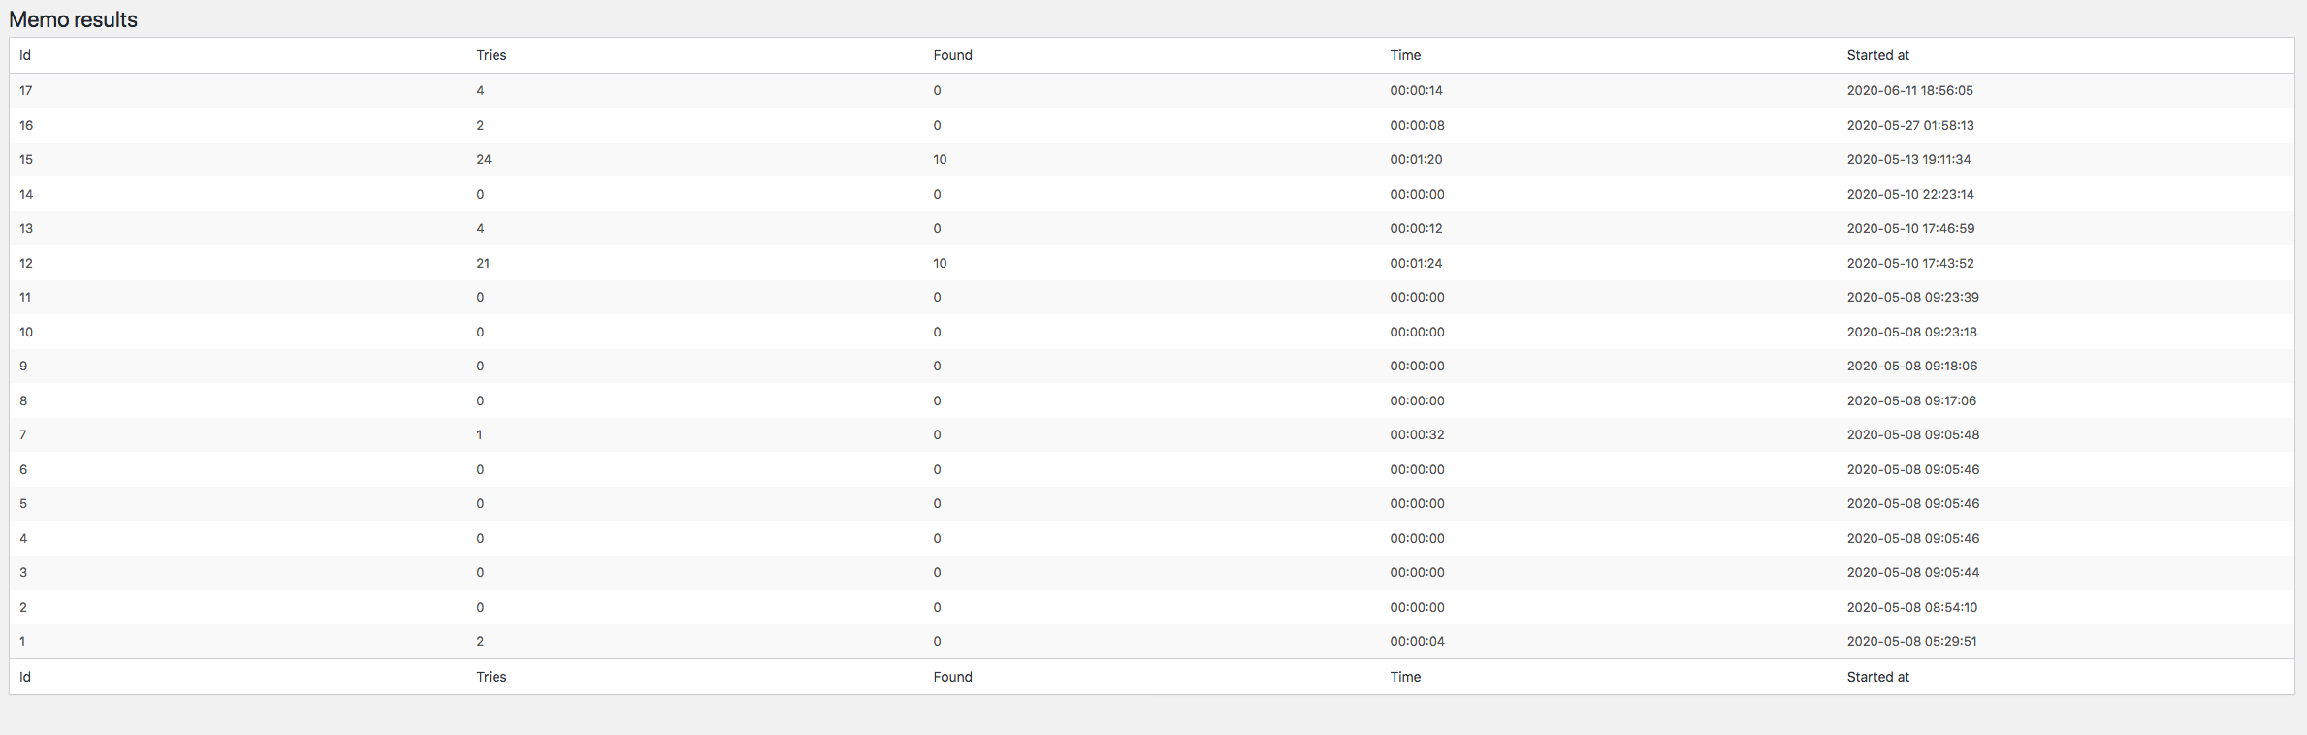Open memo result with Id 17
Image resolution: width=2307 pixels, height=735 pixels.
[x=26, y=90]
